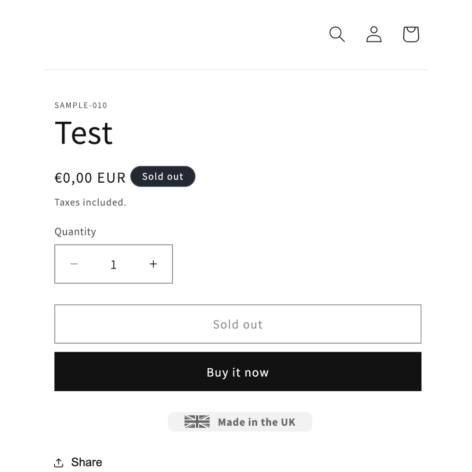
Task: Focus the quantity number field
Action: [113, 264]
